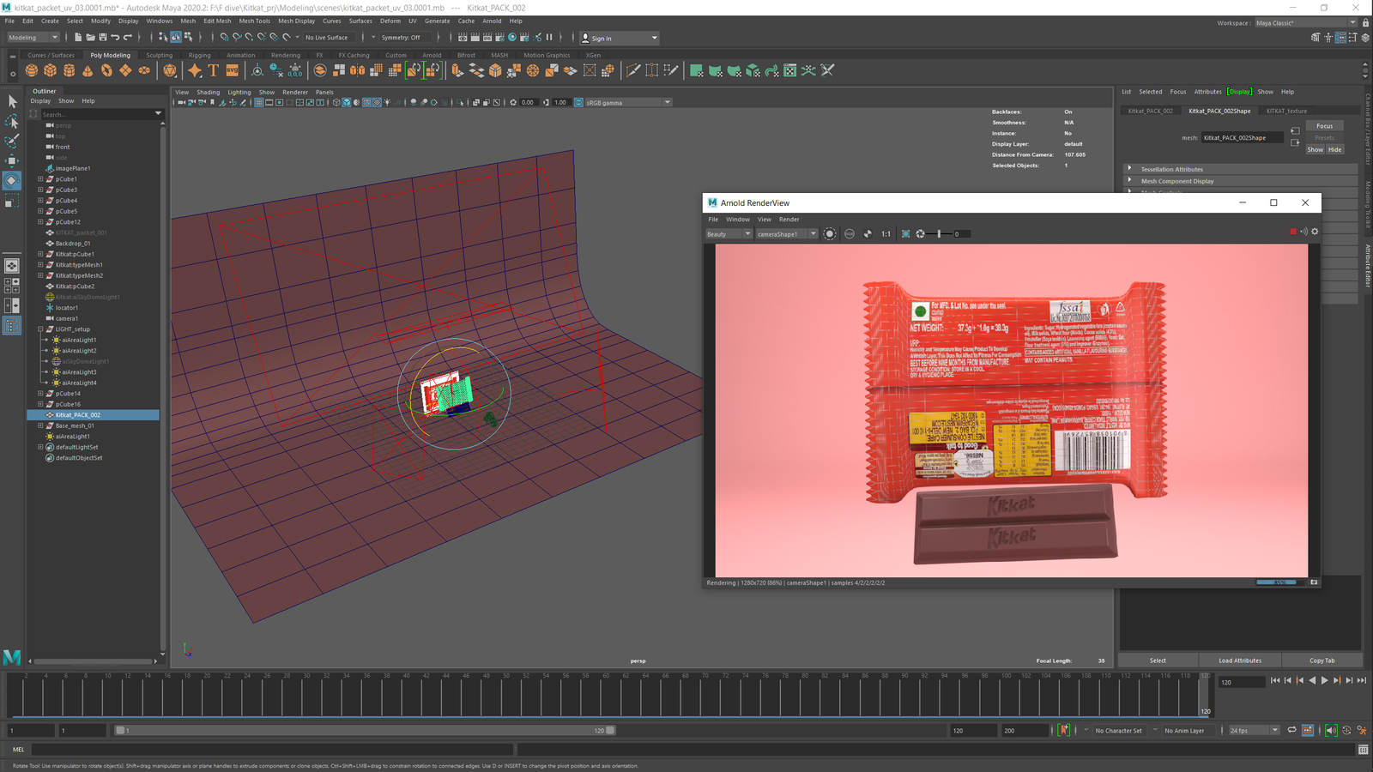Image resolution: width=1373 pixels, height=772 pixels.
Task: Click the RenderView exposure slider
Action: (940, 234)
